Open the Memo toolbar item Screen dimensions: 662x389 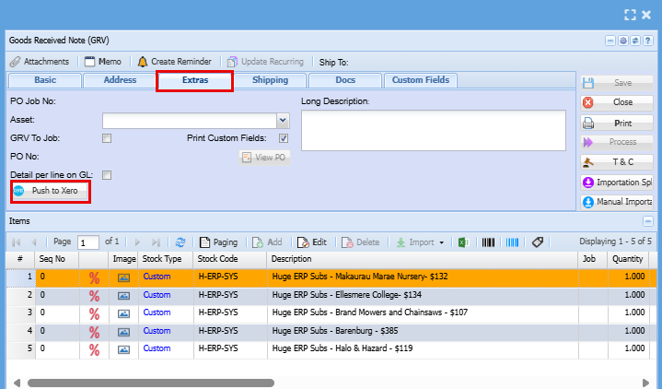coord(102,62)
